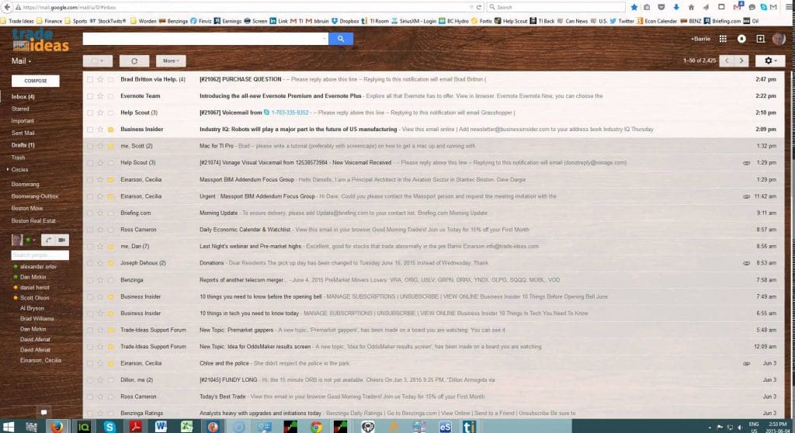Open Skype from the taskbar

pyautogui.click(x=109, y=427)
